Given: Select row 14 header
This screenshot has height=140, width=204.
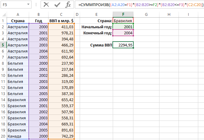Looking at the screenshot, I should 3,100.
